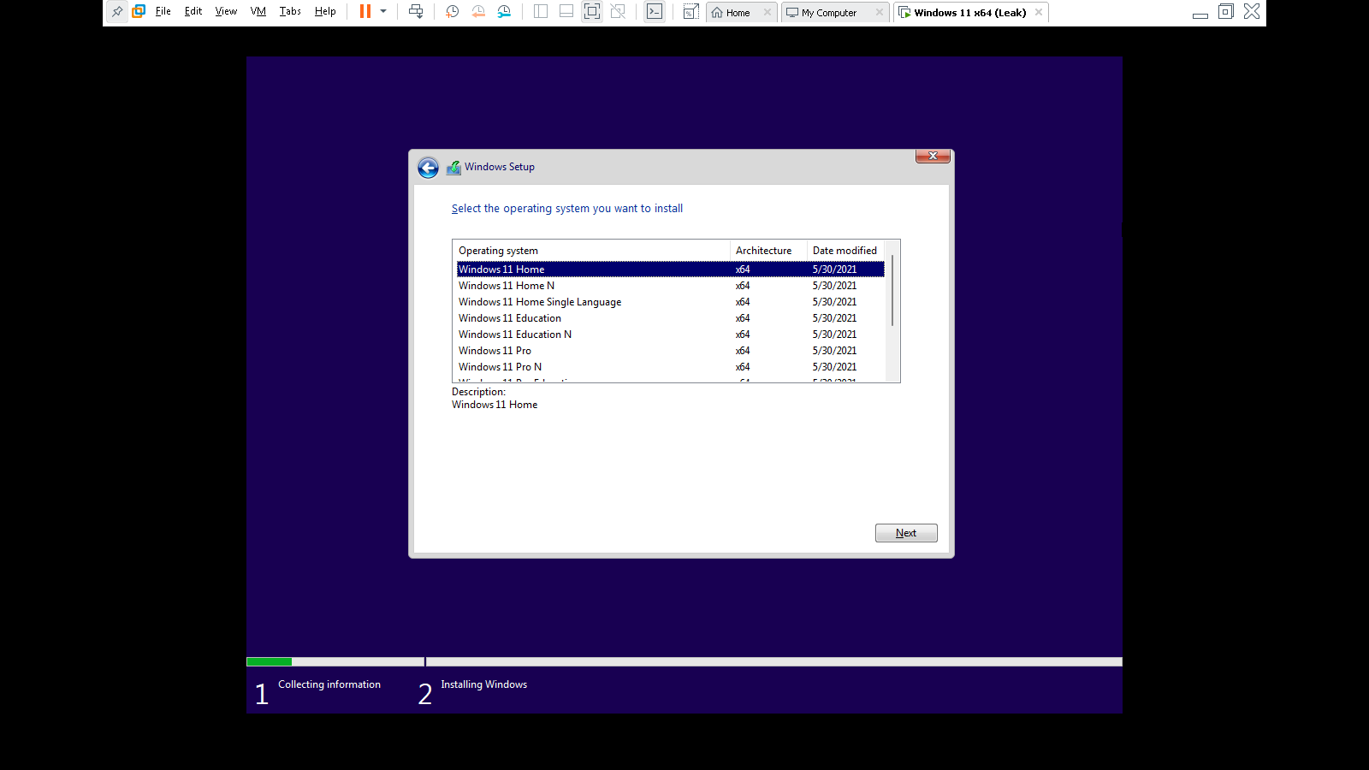Open the power options dropdown arrow
Image resolution: width=1369 pixels, height=770 pixels.
coord(383,12)
